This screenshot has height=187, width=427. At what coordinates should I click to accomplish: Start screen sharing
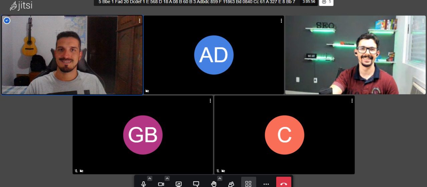click(x=179, y=184)
